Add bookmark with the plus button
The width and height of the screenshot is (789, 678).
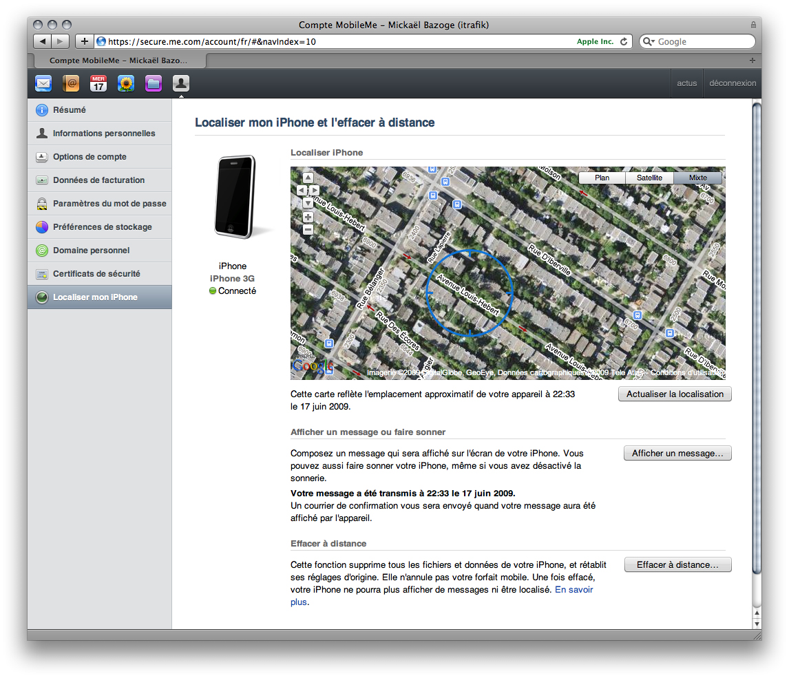tap(85, 41)
